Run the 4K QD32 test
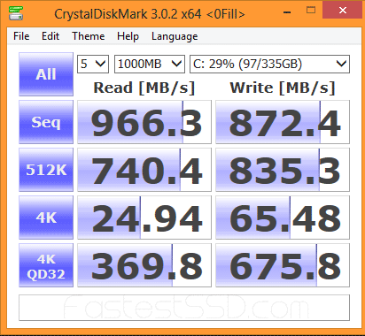365x336 pixels. [46, 265]
